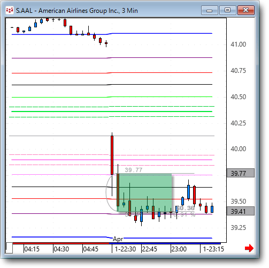Maximize the S.AAL chart window
269x268 pixels.
point(227,10)
